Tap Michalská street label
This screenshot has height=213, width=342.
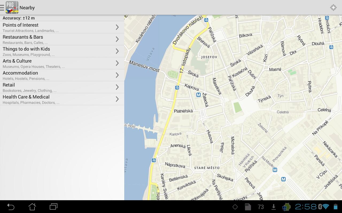[232, 145]
